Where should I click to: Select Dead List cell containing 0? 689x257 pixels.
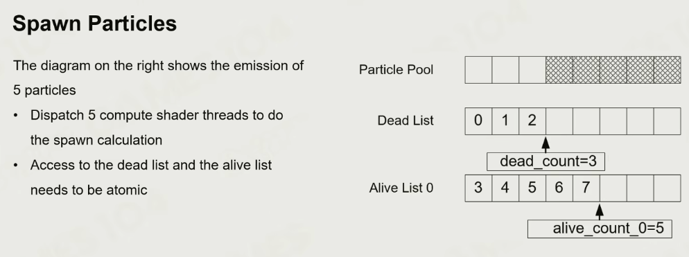[x=478, y=121]
